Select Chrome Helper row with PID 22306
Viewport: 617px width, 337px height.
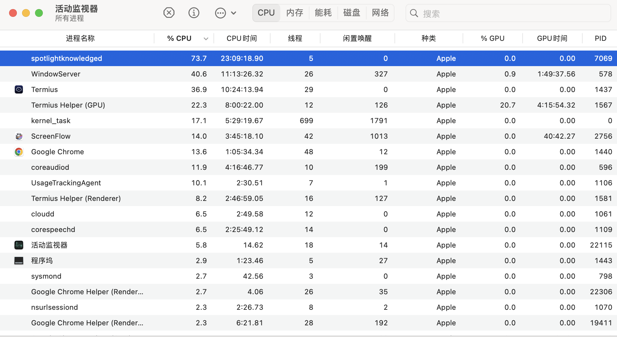tap(308, 292)
